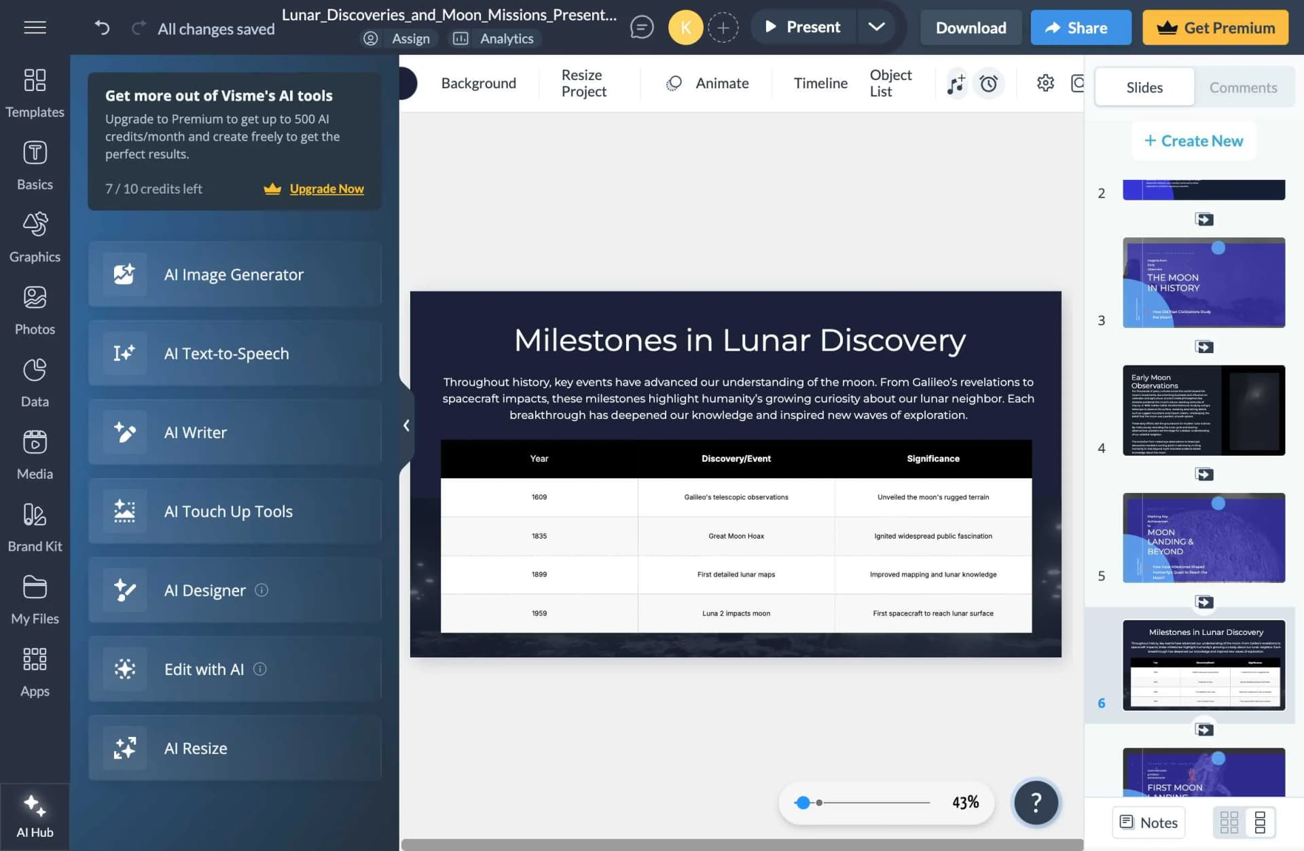Open the hamburger main menu
1304x851 pixels.
point(35,27)
